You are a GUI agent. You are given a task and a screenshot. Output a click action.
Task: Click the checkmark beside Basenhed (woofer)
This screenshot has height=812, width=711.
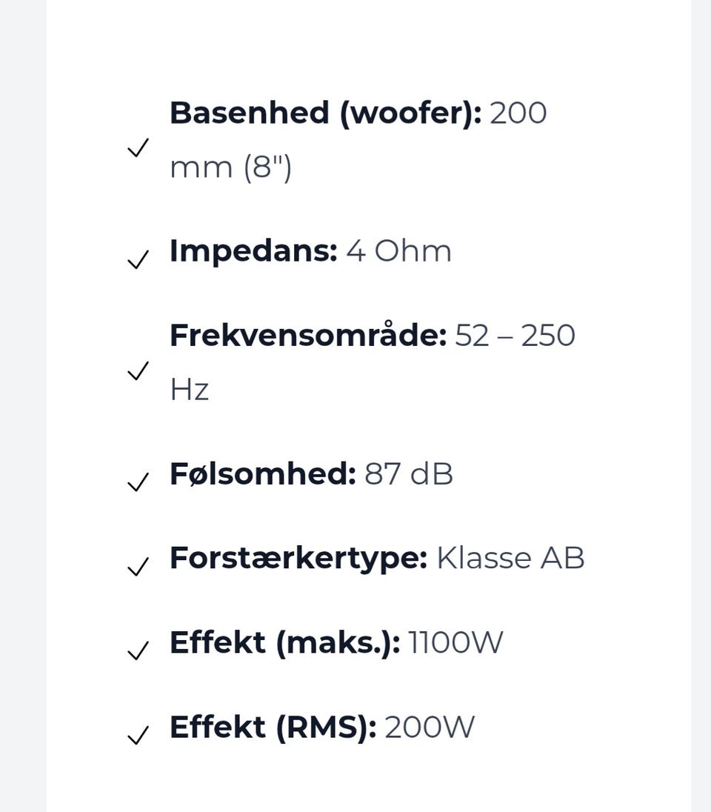coord(138,147)
